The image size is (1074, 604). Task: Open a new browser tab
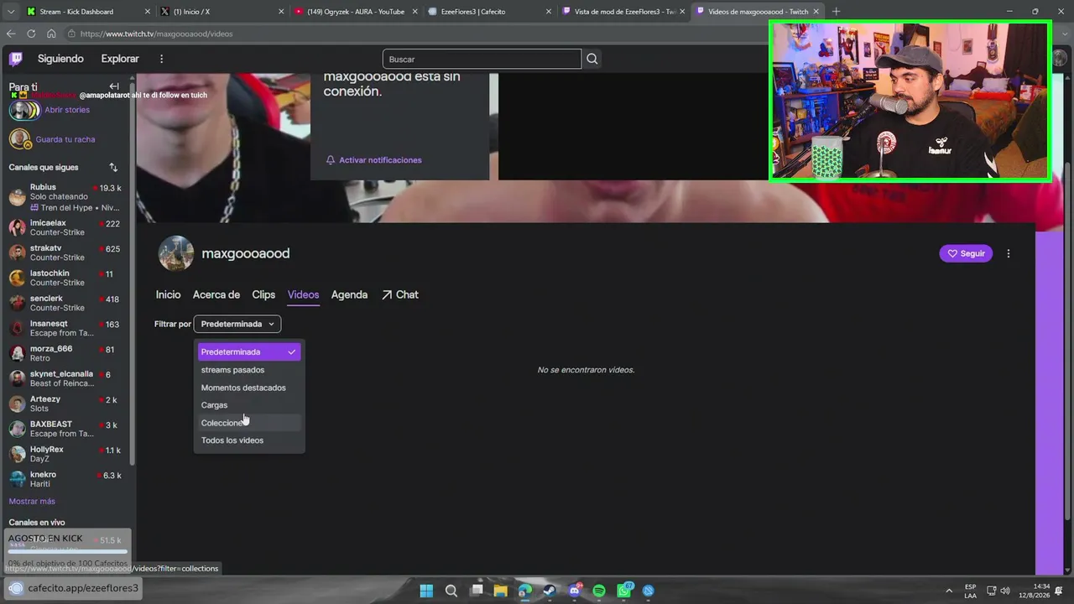pyautogui.click(x=836, y=12)
